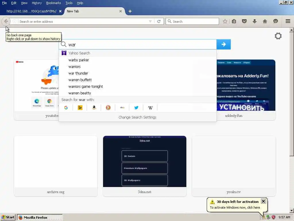The height and width of the screenshot is (221, 294).
Task: Click Mozilla Firefox taskbar button
Action: click(x=40, y=218)
